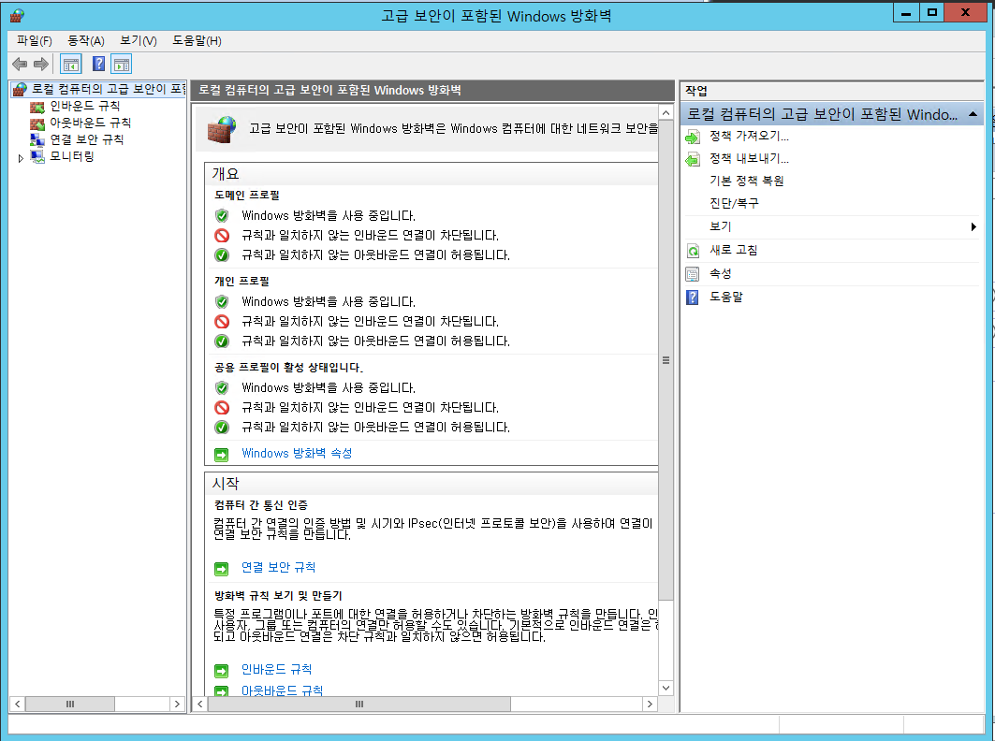Viewport: 995px width, 741px height.
Task: Open the 연결 보안 규칙 link in 시작
Action: point(278,567)
